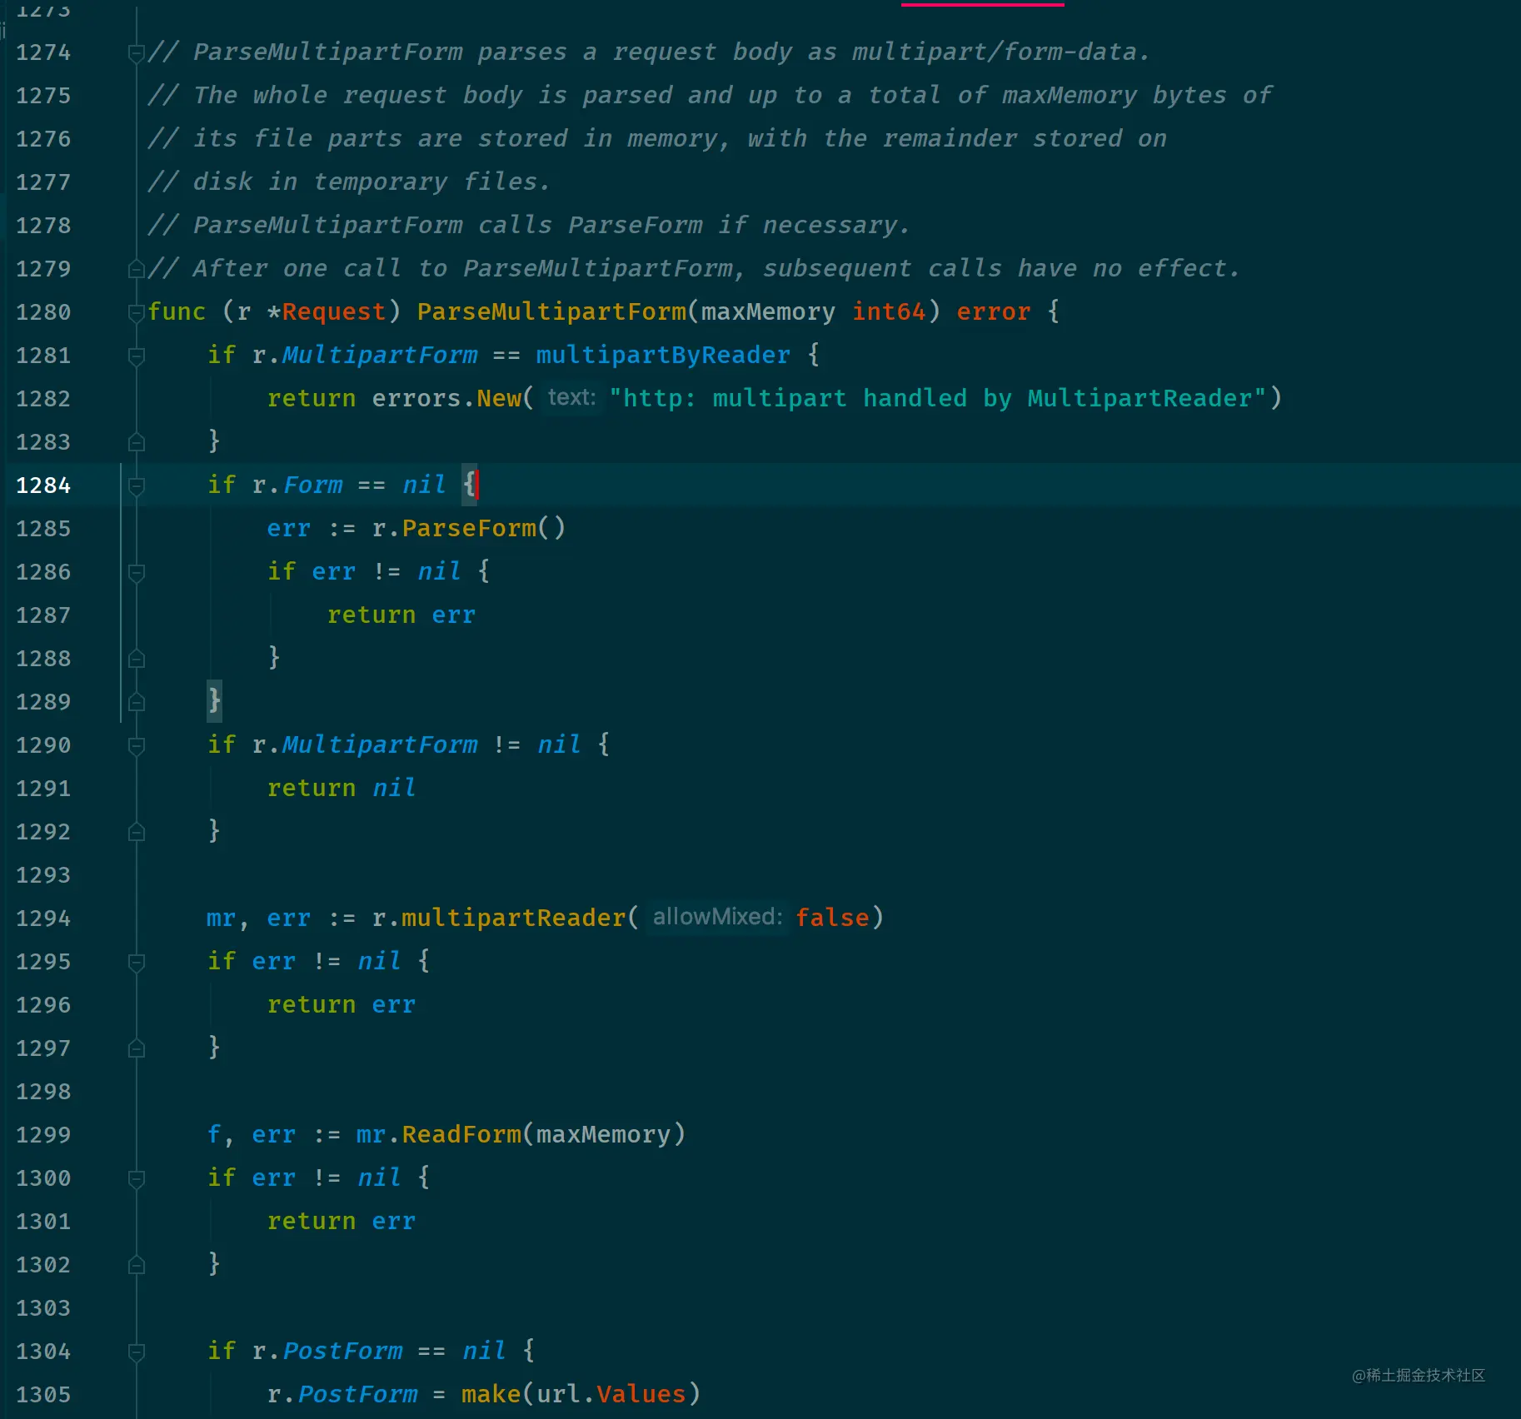Screen dimensions: 1521x1419
Task: Click fold end marker at line 1283
Action: (x=137, y=441)
